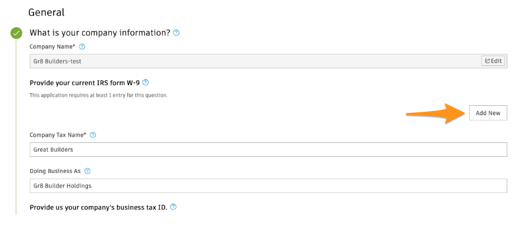The width and height of the screenshot is (527, 228).
Task: Add New W-9 form entry
Action: 488,113
